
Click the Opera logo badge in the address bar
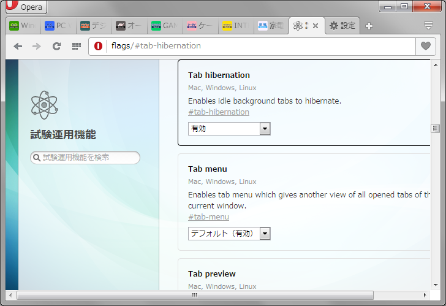(x=98, y=46)
